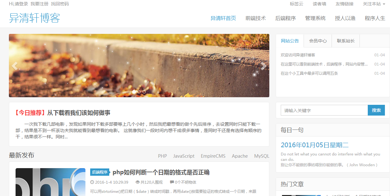The height and width of the screenshot is (196, 390).
Task: Open 授人以渔 navigation item
Action: click(345, 18)
